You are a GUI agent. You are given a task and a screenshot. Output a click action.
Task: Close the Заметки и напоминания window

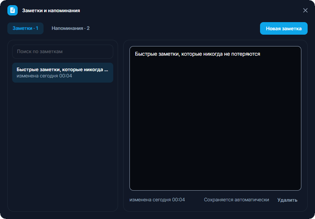tap(305, 10)
